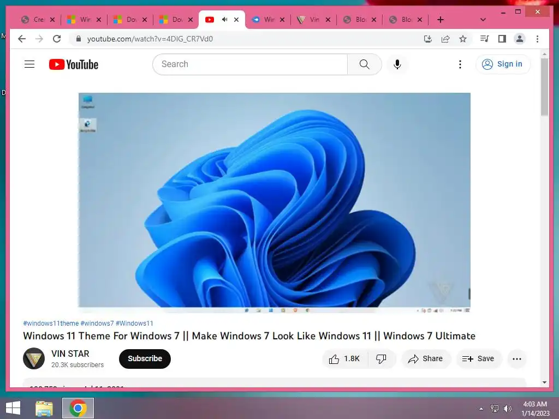Click the scrollbar down arrow
559x419 pixels.
tap(544, 382)
